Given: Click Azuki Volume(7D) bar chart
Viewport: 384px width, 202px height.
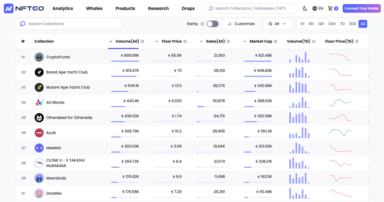Looking at the screenshot, I should pos(299,133).
